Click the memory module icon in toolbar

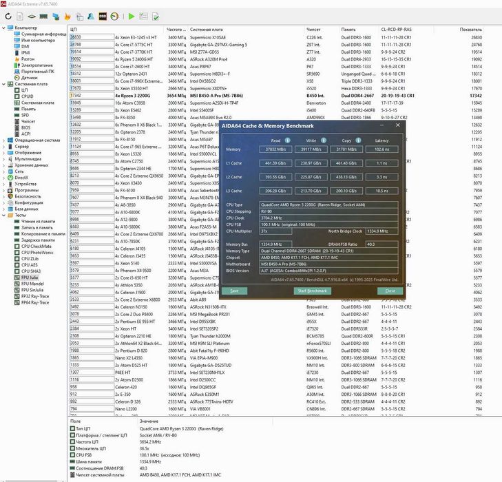click(43, 17)
